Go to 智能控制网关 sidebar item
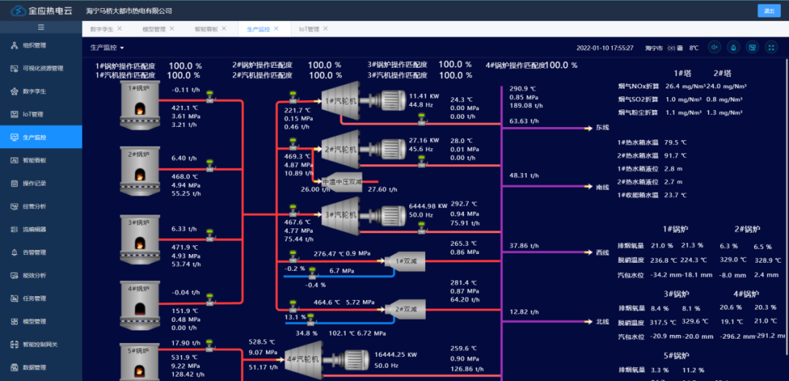The height and width of the screenshot is (381, 789). point(41,345)
